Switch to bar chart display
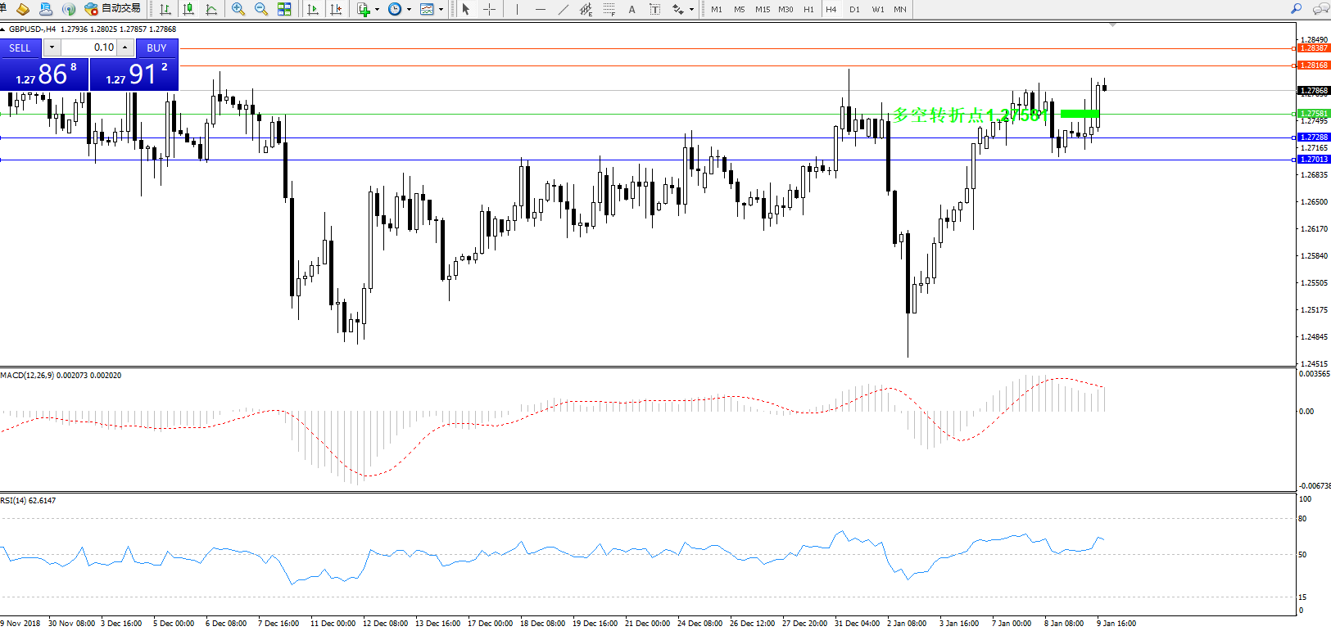This screenshot has height=631, width=1331. (x=165, y=9)
